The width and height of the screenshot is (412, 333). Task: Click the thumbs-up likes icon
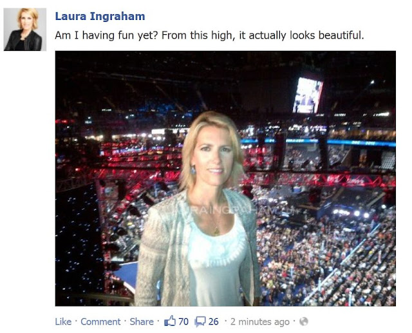[x=170, y=321]
